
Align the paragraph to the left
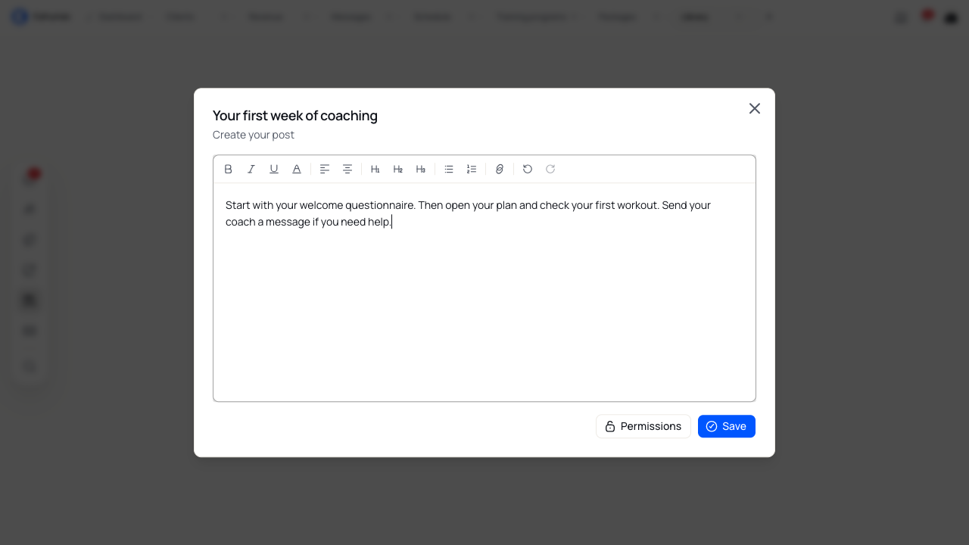pyautogui.click(x=325, y=169)
